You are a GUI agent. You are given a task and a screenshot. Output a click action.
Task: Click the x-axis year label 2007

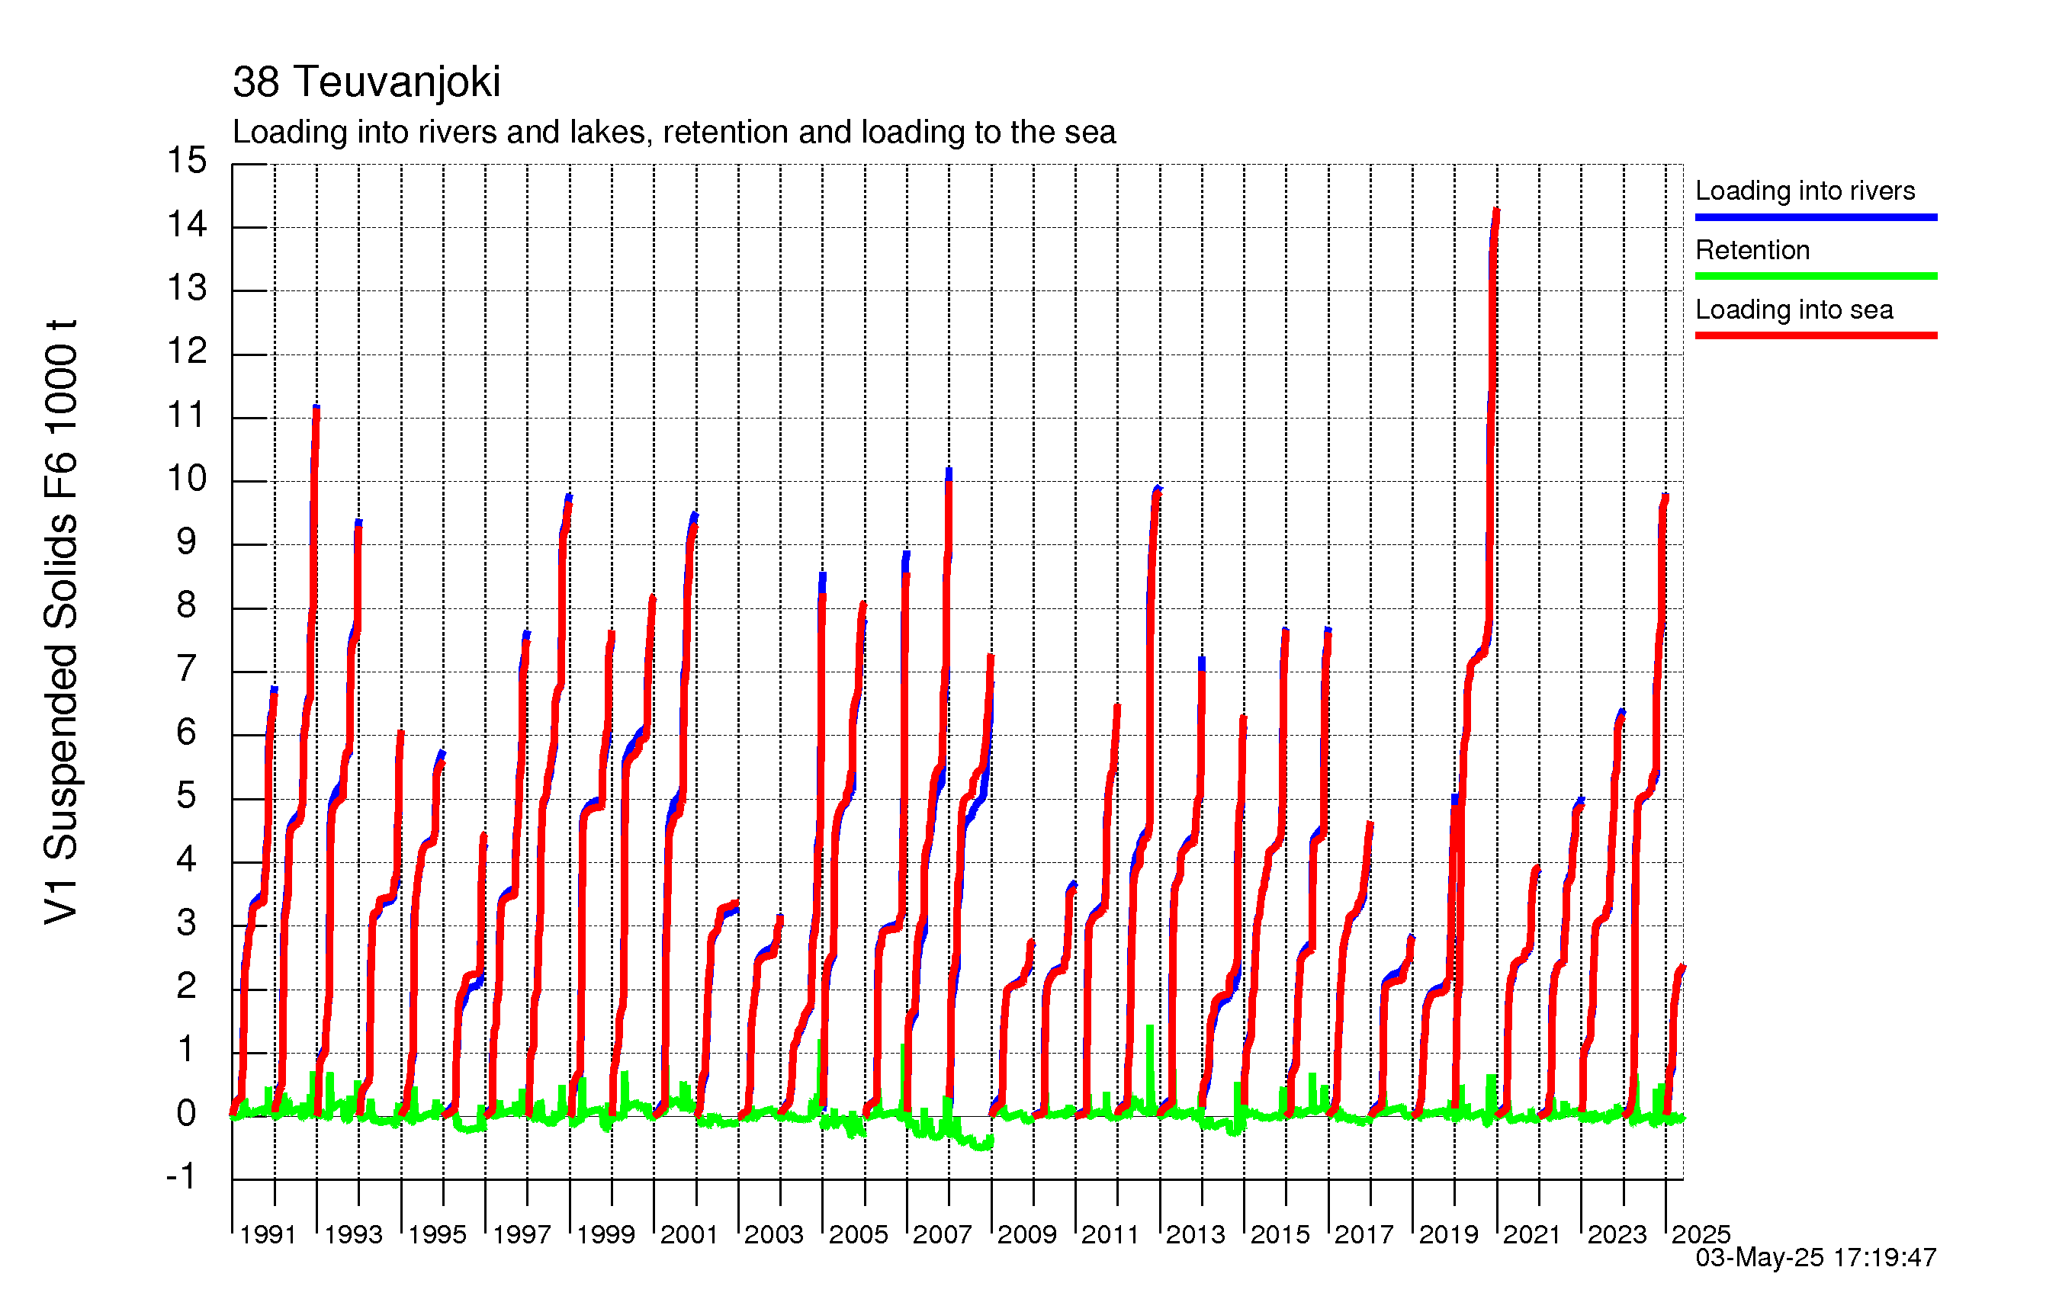tap(943, 1234)
